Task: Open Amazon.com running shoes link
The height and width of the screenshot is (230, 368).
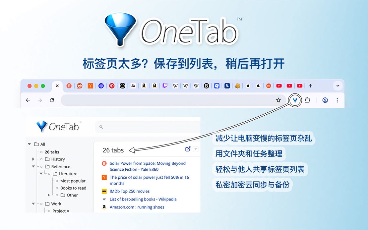Action: pos(137,207)
